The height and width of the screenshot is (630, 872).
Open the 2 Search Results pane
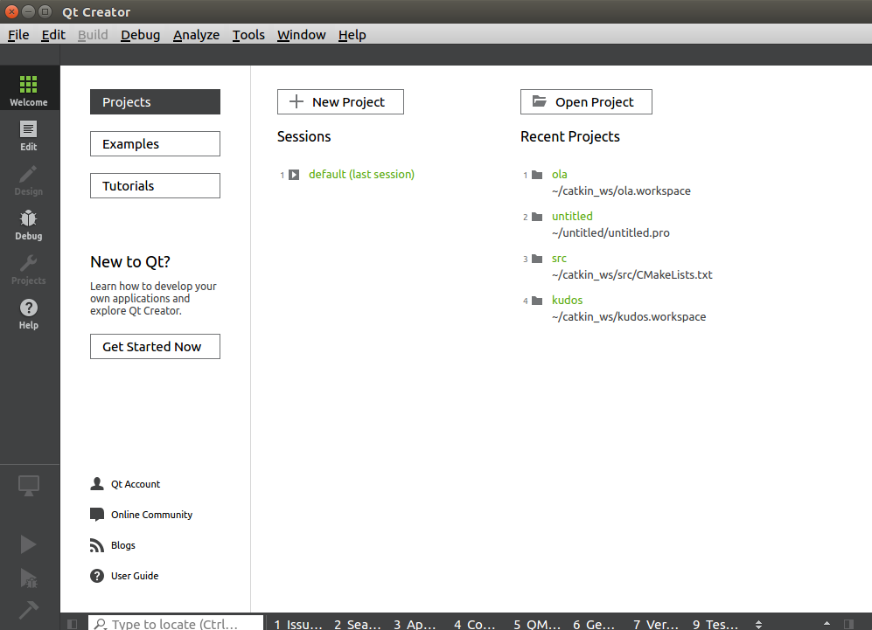pos(357,624)
